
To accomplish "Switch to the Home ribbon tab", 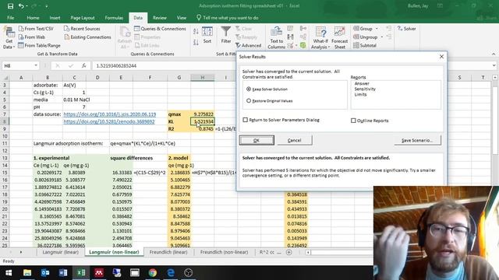I will tap(33, 18).
